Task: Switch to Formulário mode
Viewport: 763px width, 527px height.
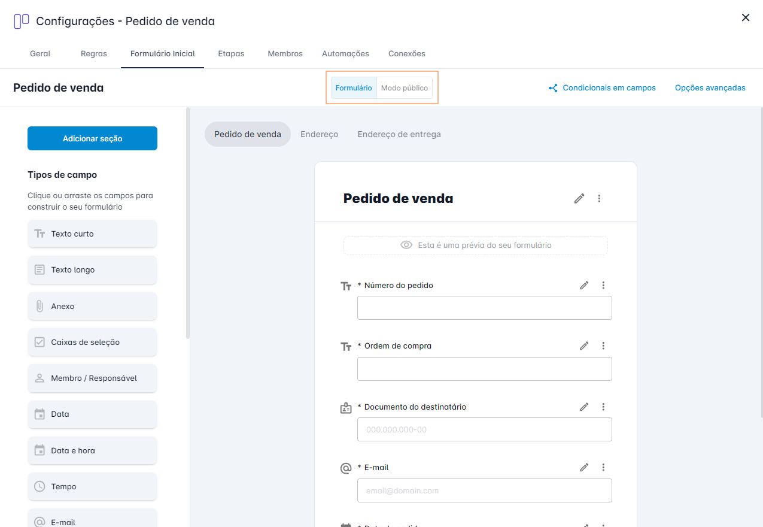Action: click(x=354, y=88)
